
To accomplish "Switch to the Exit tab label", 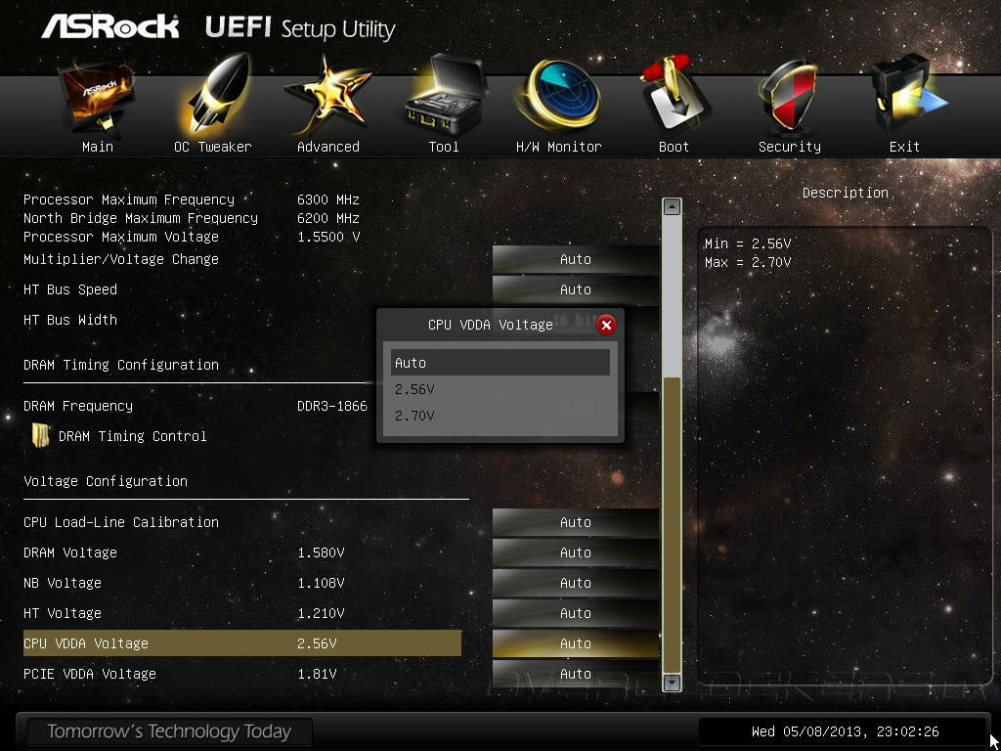I will [904, 147].
